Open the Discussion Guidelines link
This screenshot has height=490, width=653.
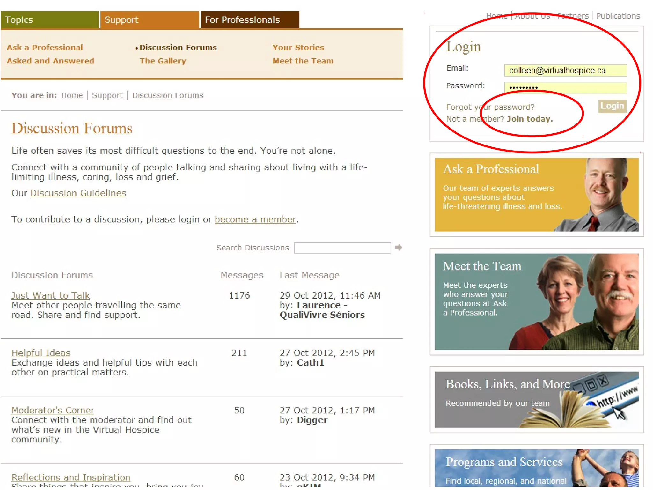(x=78, y=193)
